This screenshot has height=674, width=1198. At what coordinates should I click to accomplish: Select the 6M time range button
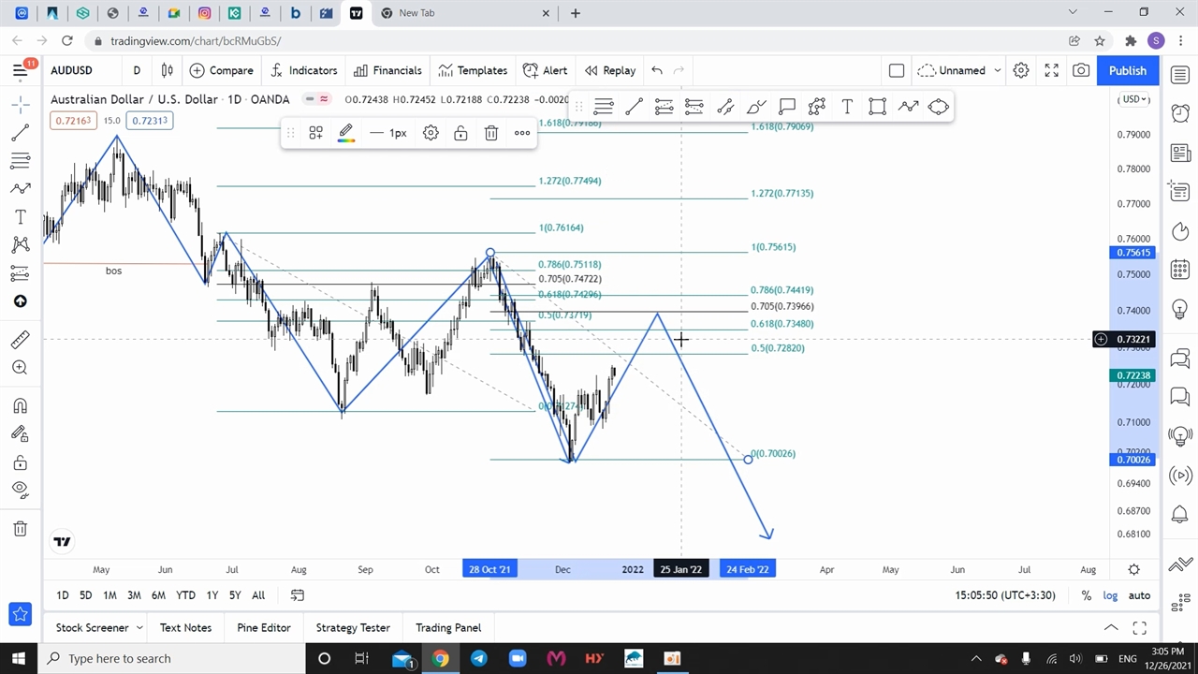click(158, 595)
